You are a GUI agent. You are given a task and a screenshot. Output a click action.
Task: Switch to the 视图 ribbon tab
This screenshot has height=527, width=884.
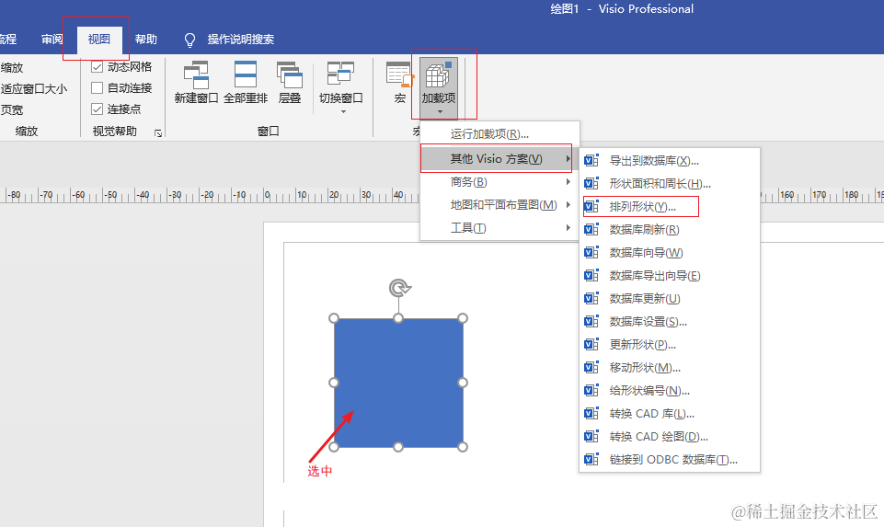coord(99,40)
